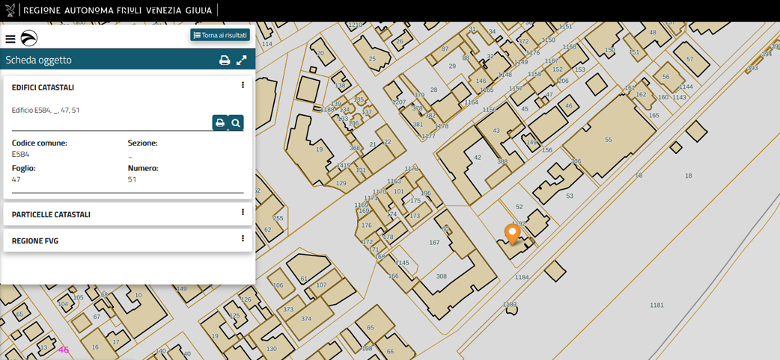
Task: Print the Edificio E584 record
Action: [x=220, y=122]
